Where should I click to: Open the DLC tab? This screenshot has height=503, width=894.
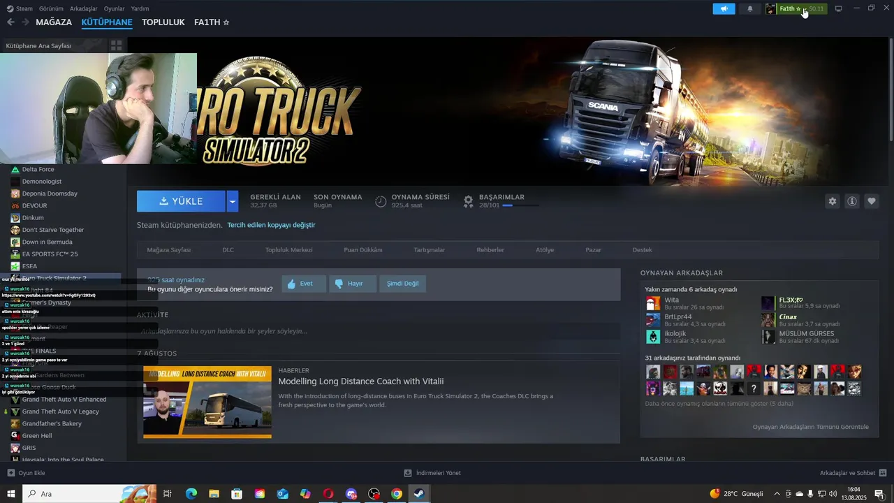point(228,250)
